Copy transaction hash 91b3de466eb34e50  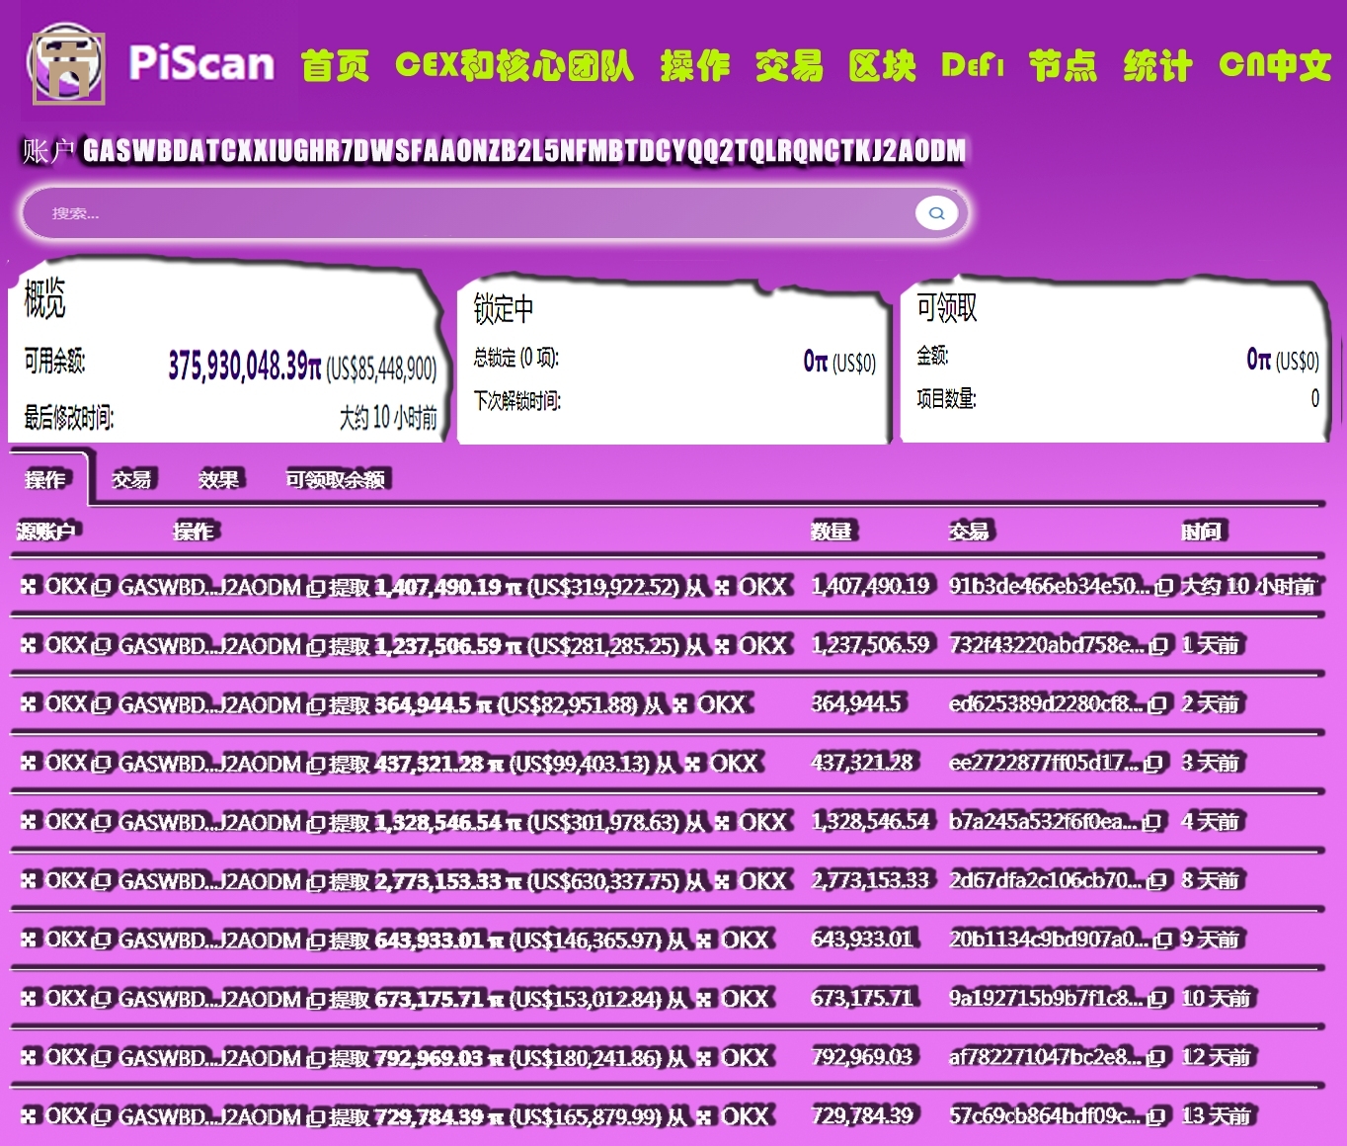1163,587
